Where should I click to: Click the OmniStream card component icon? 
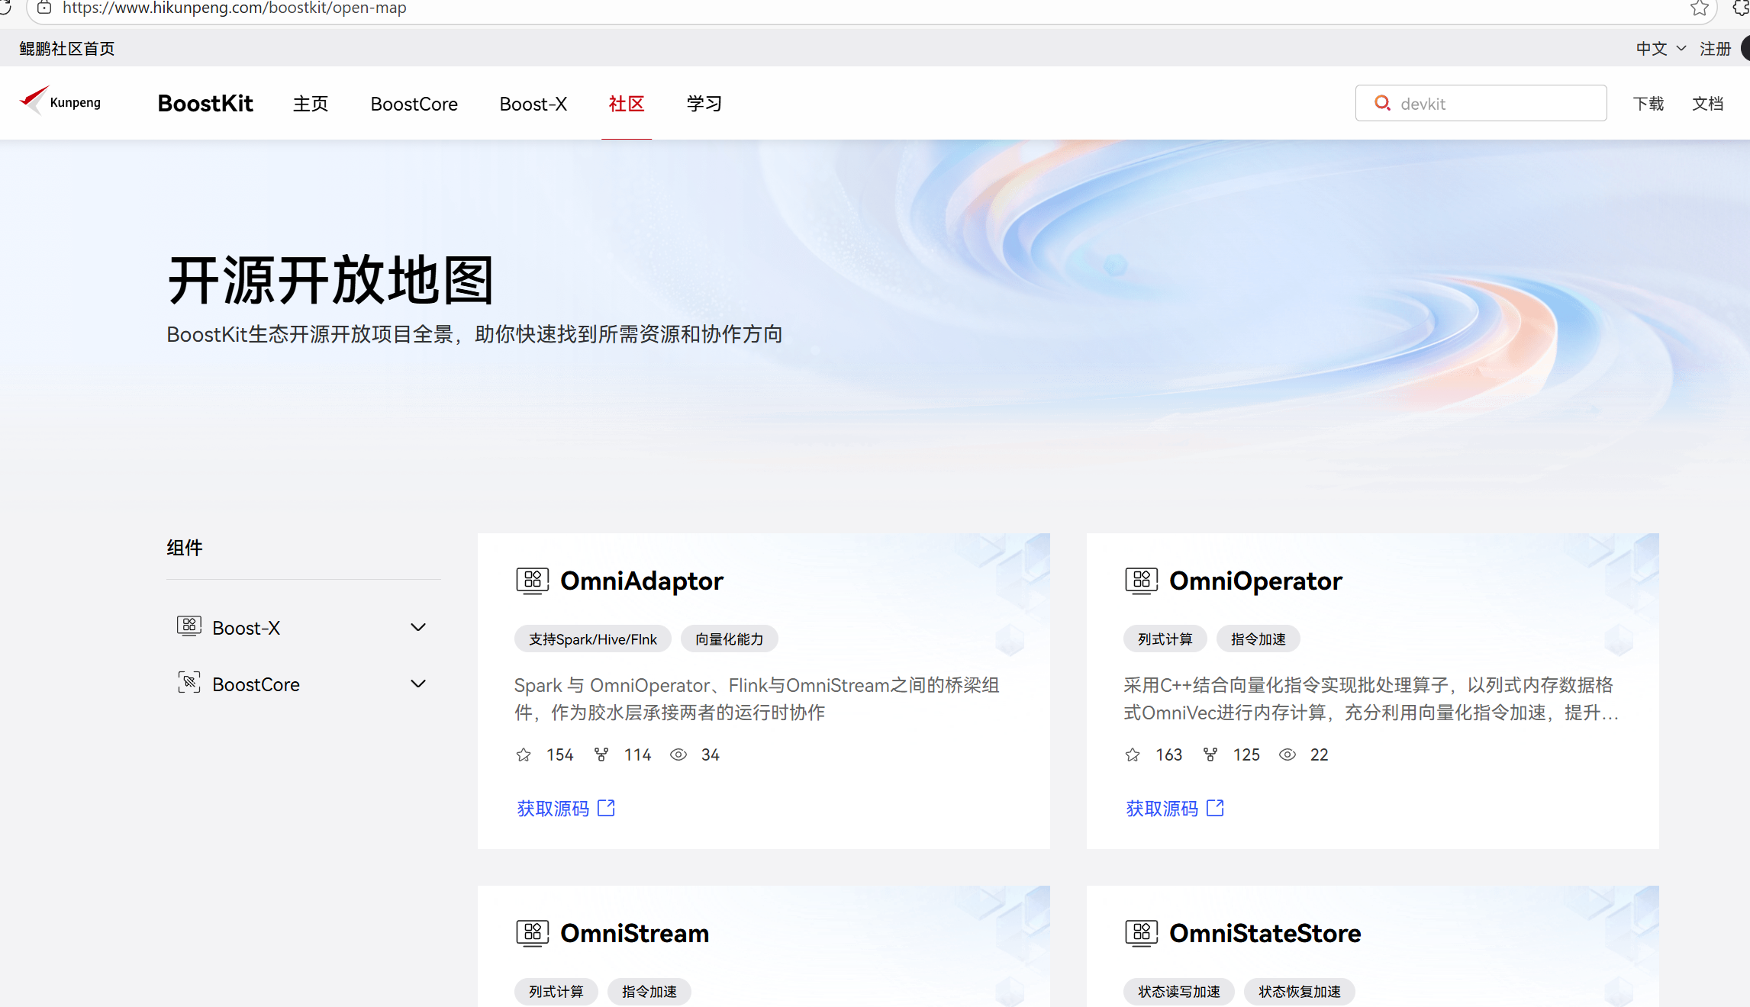coord(532,932)
